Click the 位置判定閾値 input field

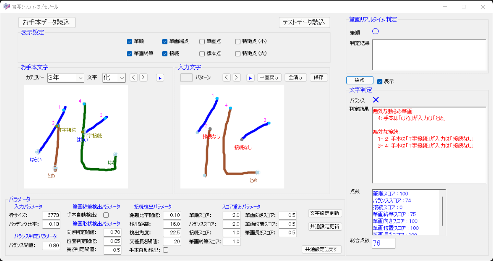coord(113,241)
